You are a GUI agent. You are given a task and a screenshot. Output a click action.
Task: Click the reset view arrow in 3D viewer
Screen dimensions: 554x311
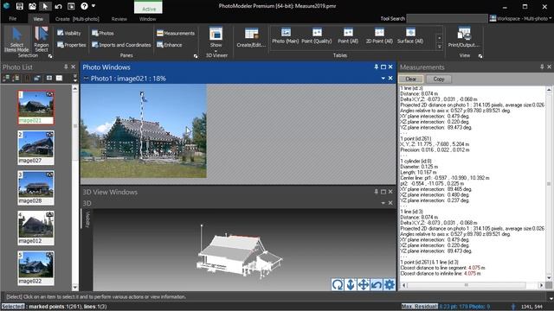click(x=377, y=284)
